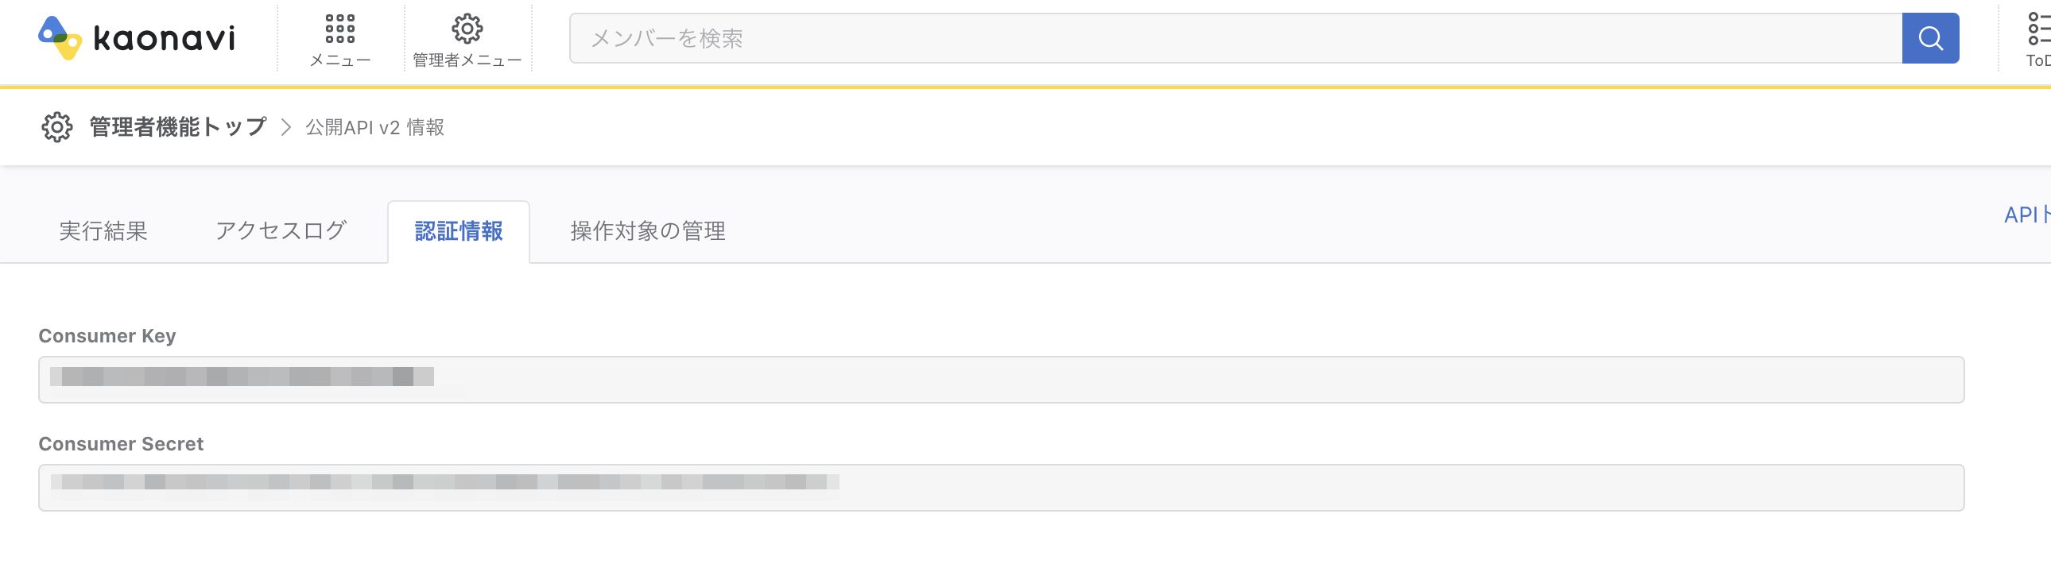Image resolution: width=2051 pixels, height=572 pixels.
Task: Switch to the アクセスログ tab
Action: 281,230
